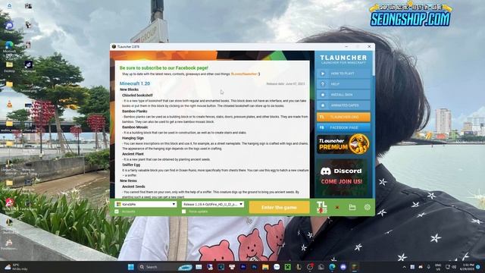Open Facebook Page sidebar button
The image size is (485, 273).
click(343, 127)
